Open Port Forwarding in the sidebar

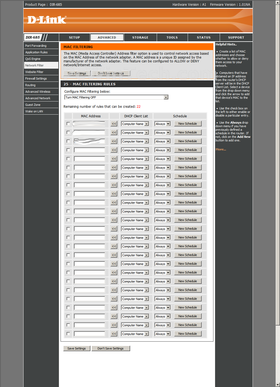click(x=41, y=46)
